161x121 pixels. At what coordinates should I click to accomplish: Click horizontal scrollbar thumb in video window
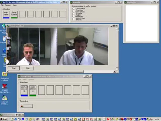pyautogui.click(x=46, y=71)
